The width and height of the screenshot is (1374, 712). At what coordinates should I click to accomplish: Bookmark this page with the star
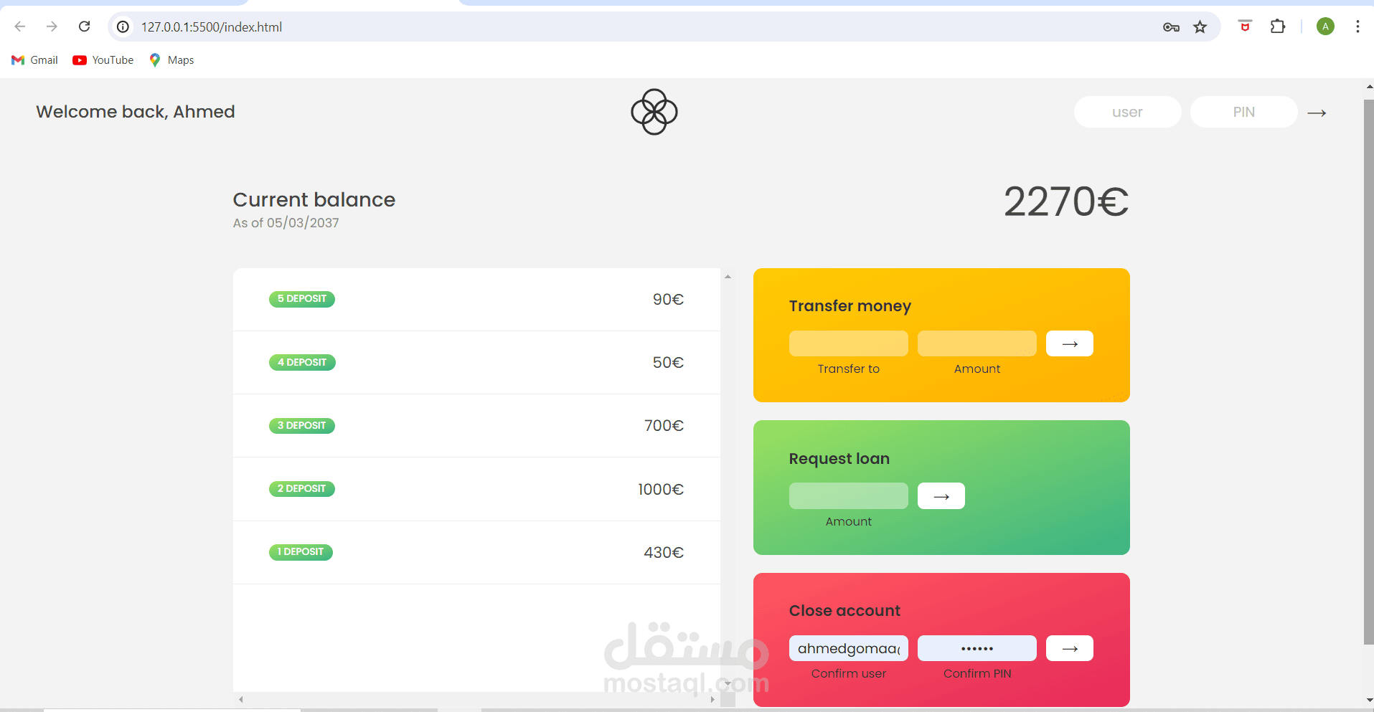(1200, 27)
